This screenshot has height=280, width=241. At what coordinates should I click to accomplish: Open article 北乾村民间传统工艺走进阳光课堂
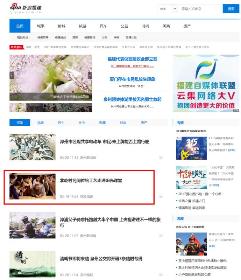(x=91, y=181)
